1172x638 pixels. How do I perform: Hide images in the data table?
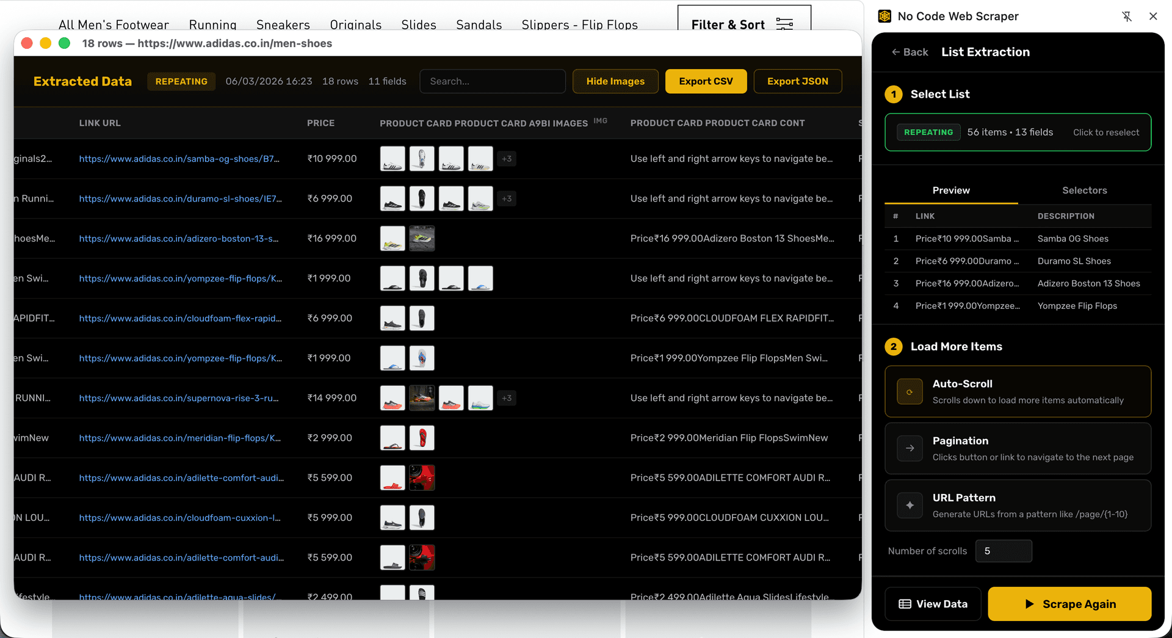615,81
